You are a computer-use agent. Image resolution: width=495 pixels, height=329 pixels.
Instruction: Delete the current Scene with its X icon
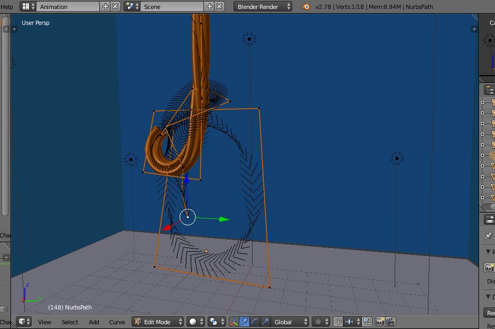coord(219,7)
